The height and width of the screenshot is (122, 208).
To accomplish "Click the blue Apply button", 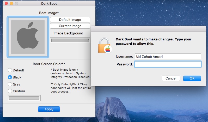I will pyautogui.click(x=49, y=109).
